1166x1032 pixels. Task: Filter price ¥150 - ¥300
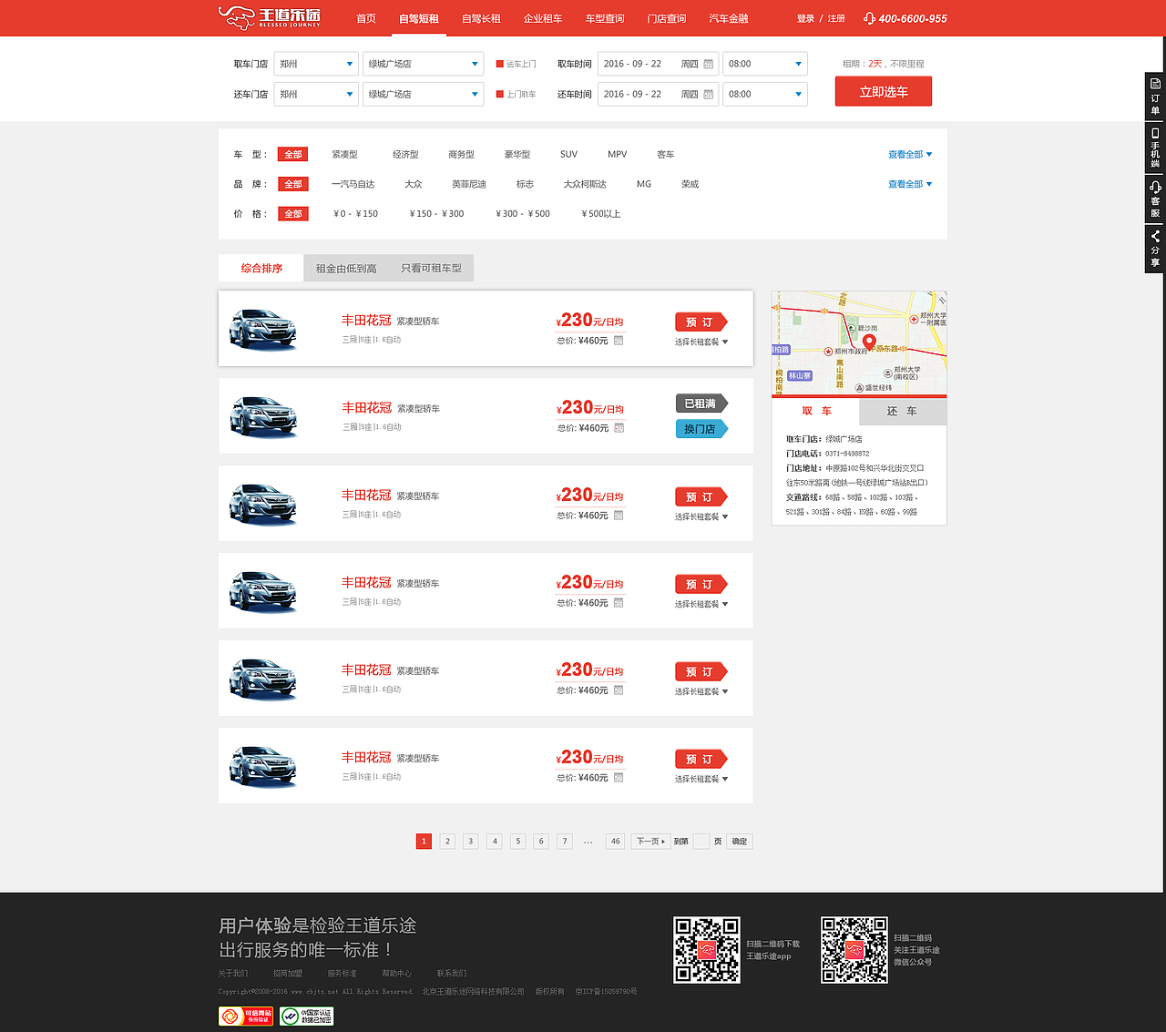436,214
